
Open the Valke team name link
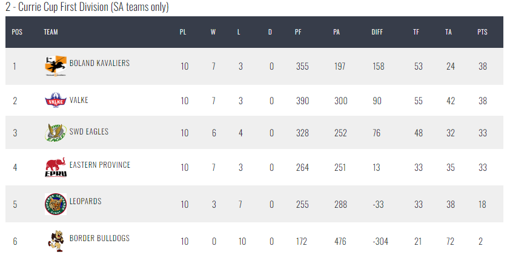click(x=79, y=100)
